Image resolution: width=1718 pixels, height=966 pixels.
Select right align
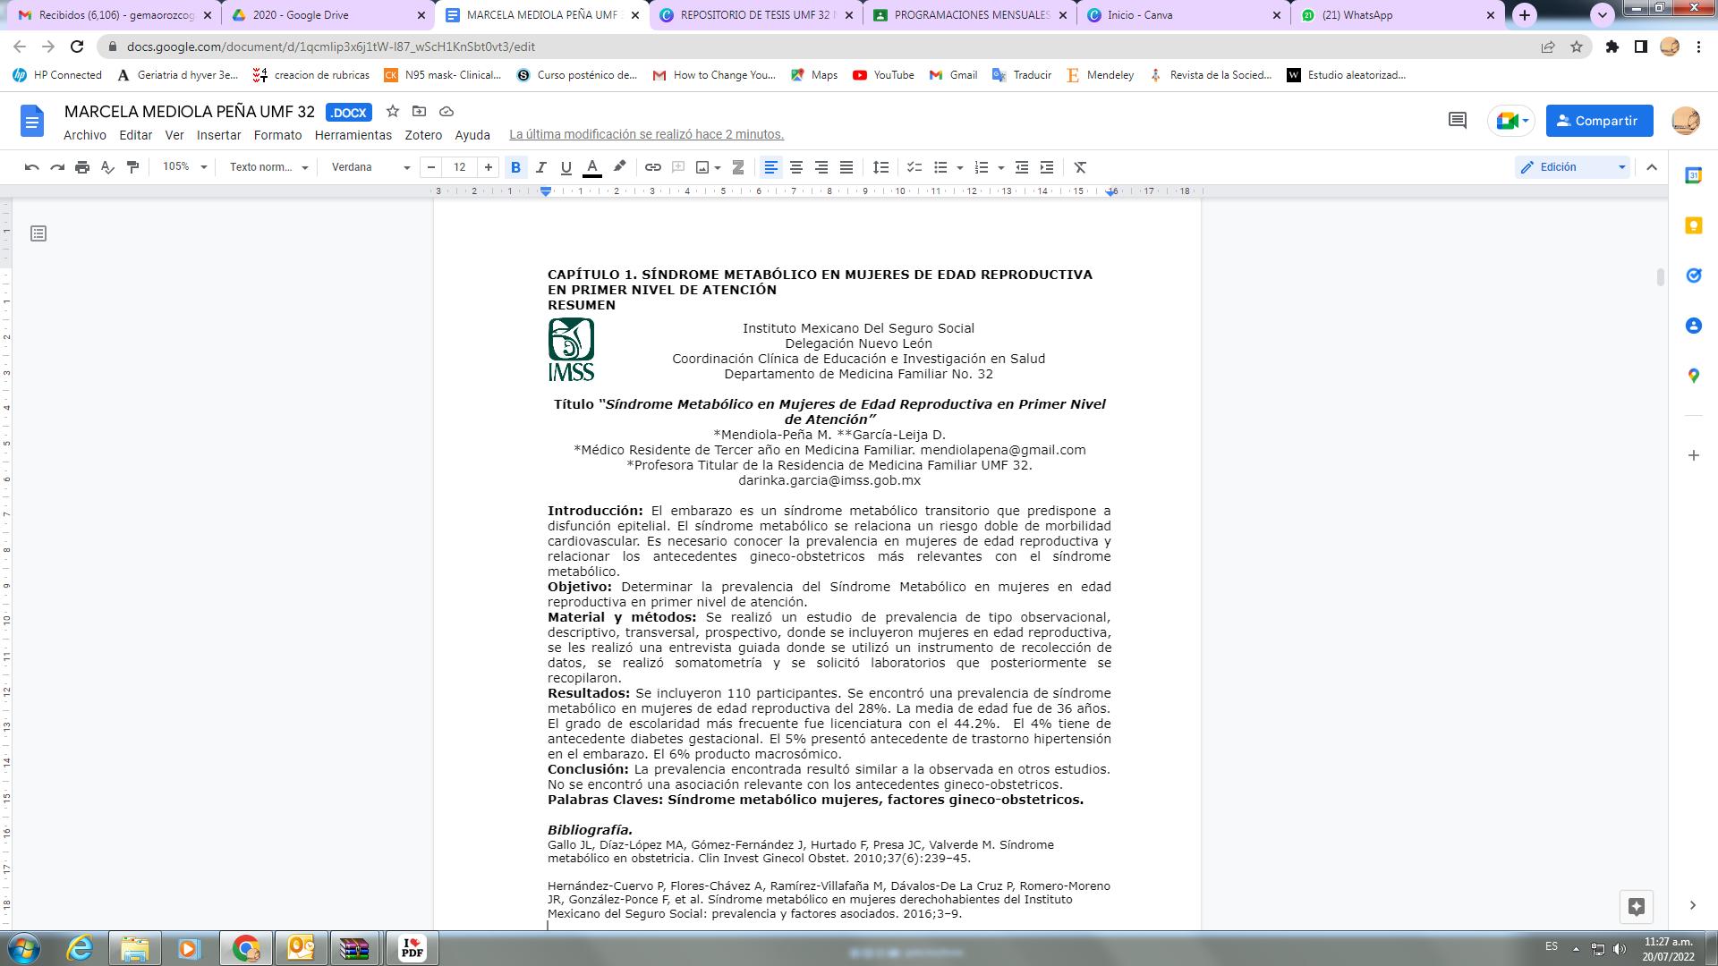tap(821, 167)
